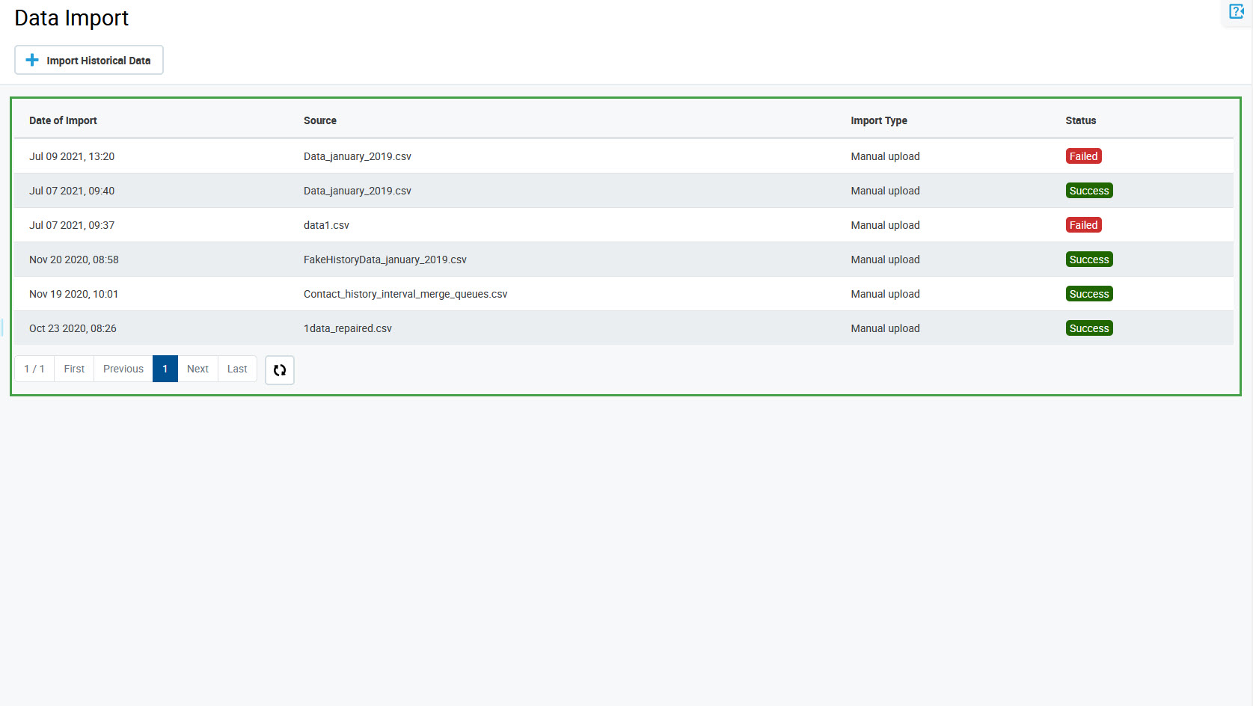
Task: Click the Import Type column header
Action: click(x=878, y=120)
